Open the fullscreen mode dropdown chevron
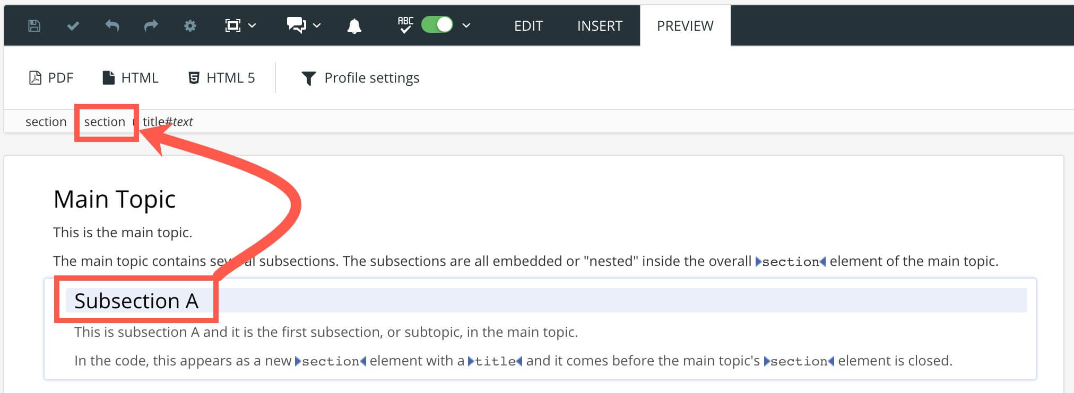 click(x=253, y=25)
